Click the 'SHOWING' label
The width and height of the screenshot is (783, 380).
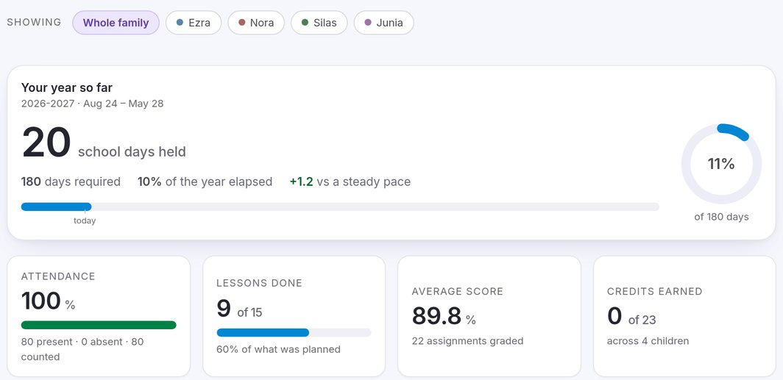[34, 23]
